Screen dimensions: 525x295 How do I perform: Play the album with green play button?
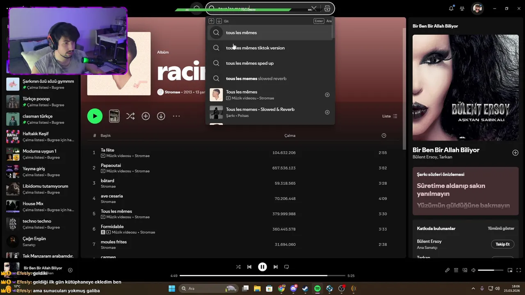point(95,116)
